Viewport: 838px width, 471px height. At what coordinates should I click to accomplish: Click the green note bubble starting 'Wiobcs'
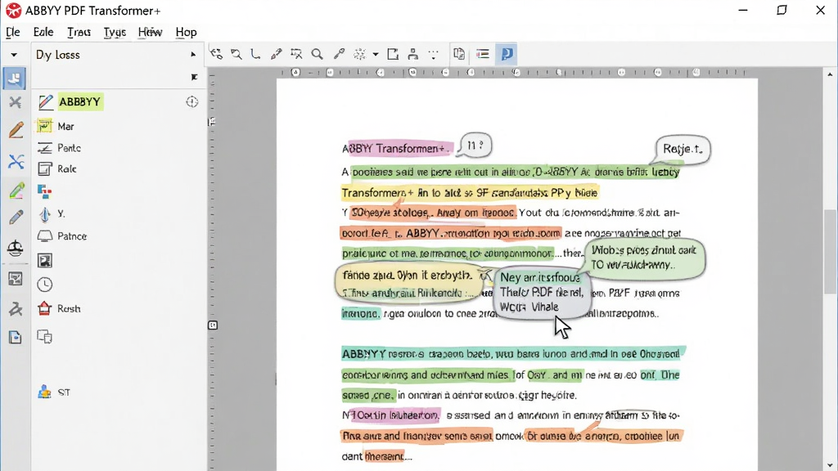pos(645,258)
